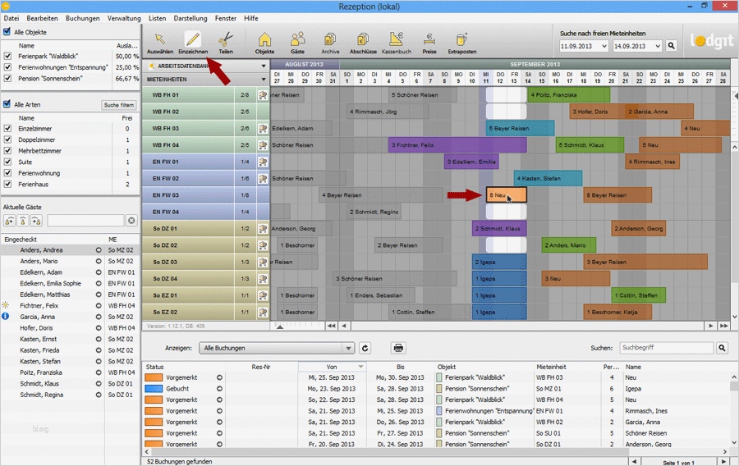Toggle the Alle Arten checkbox
Viewport: 739px width, 466px height.
click(7, 104)
